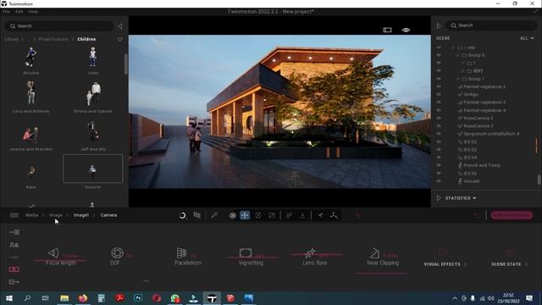Go to Media in the breadcrumb

[x=32, y=215]
